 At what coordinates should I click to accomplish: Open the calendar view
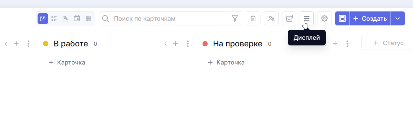(77, 18)
